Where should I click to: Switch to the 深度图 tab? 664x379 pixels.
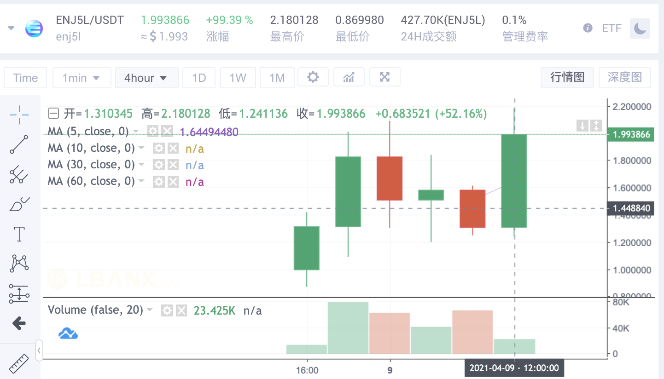pos(624,77)
